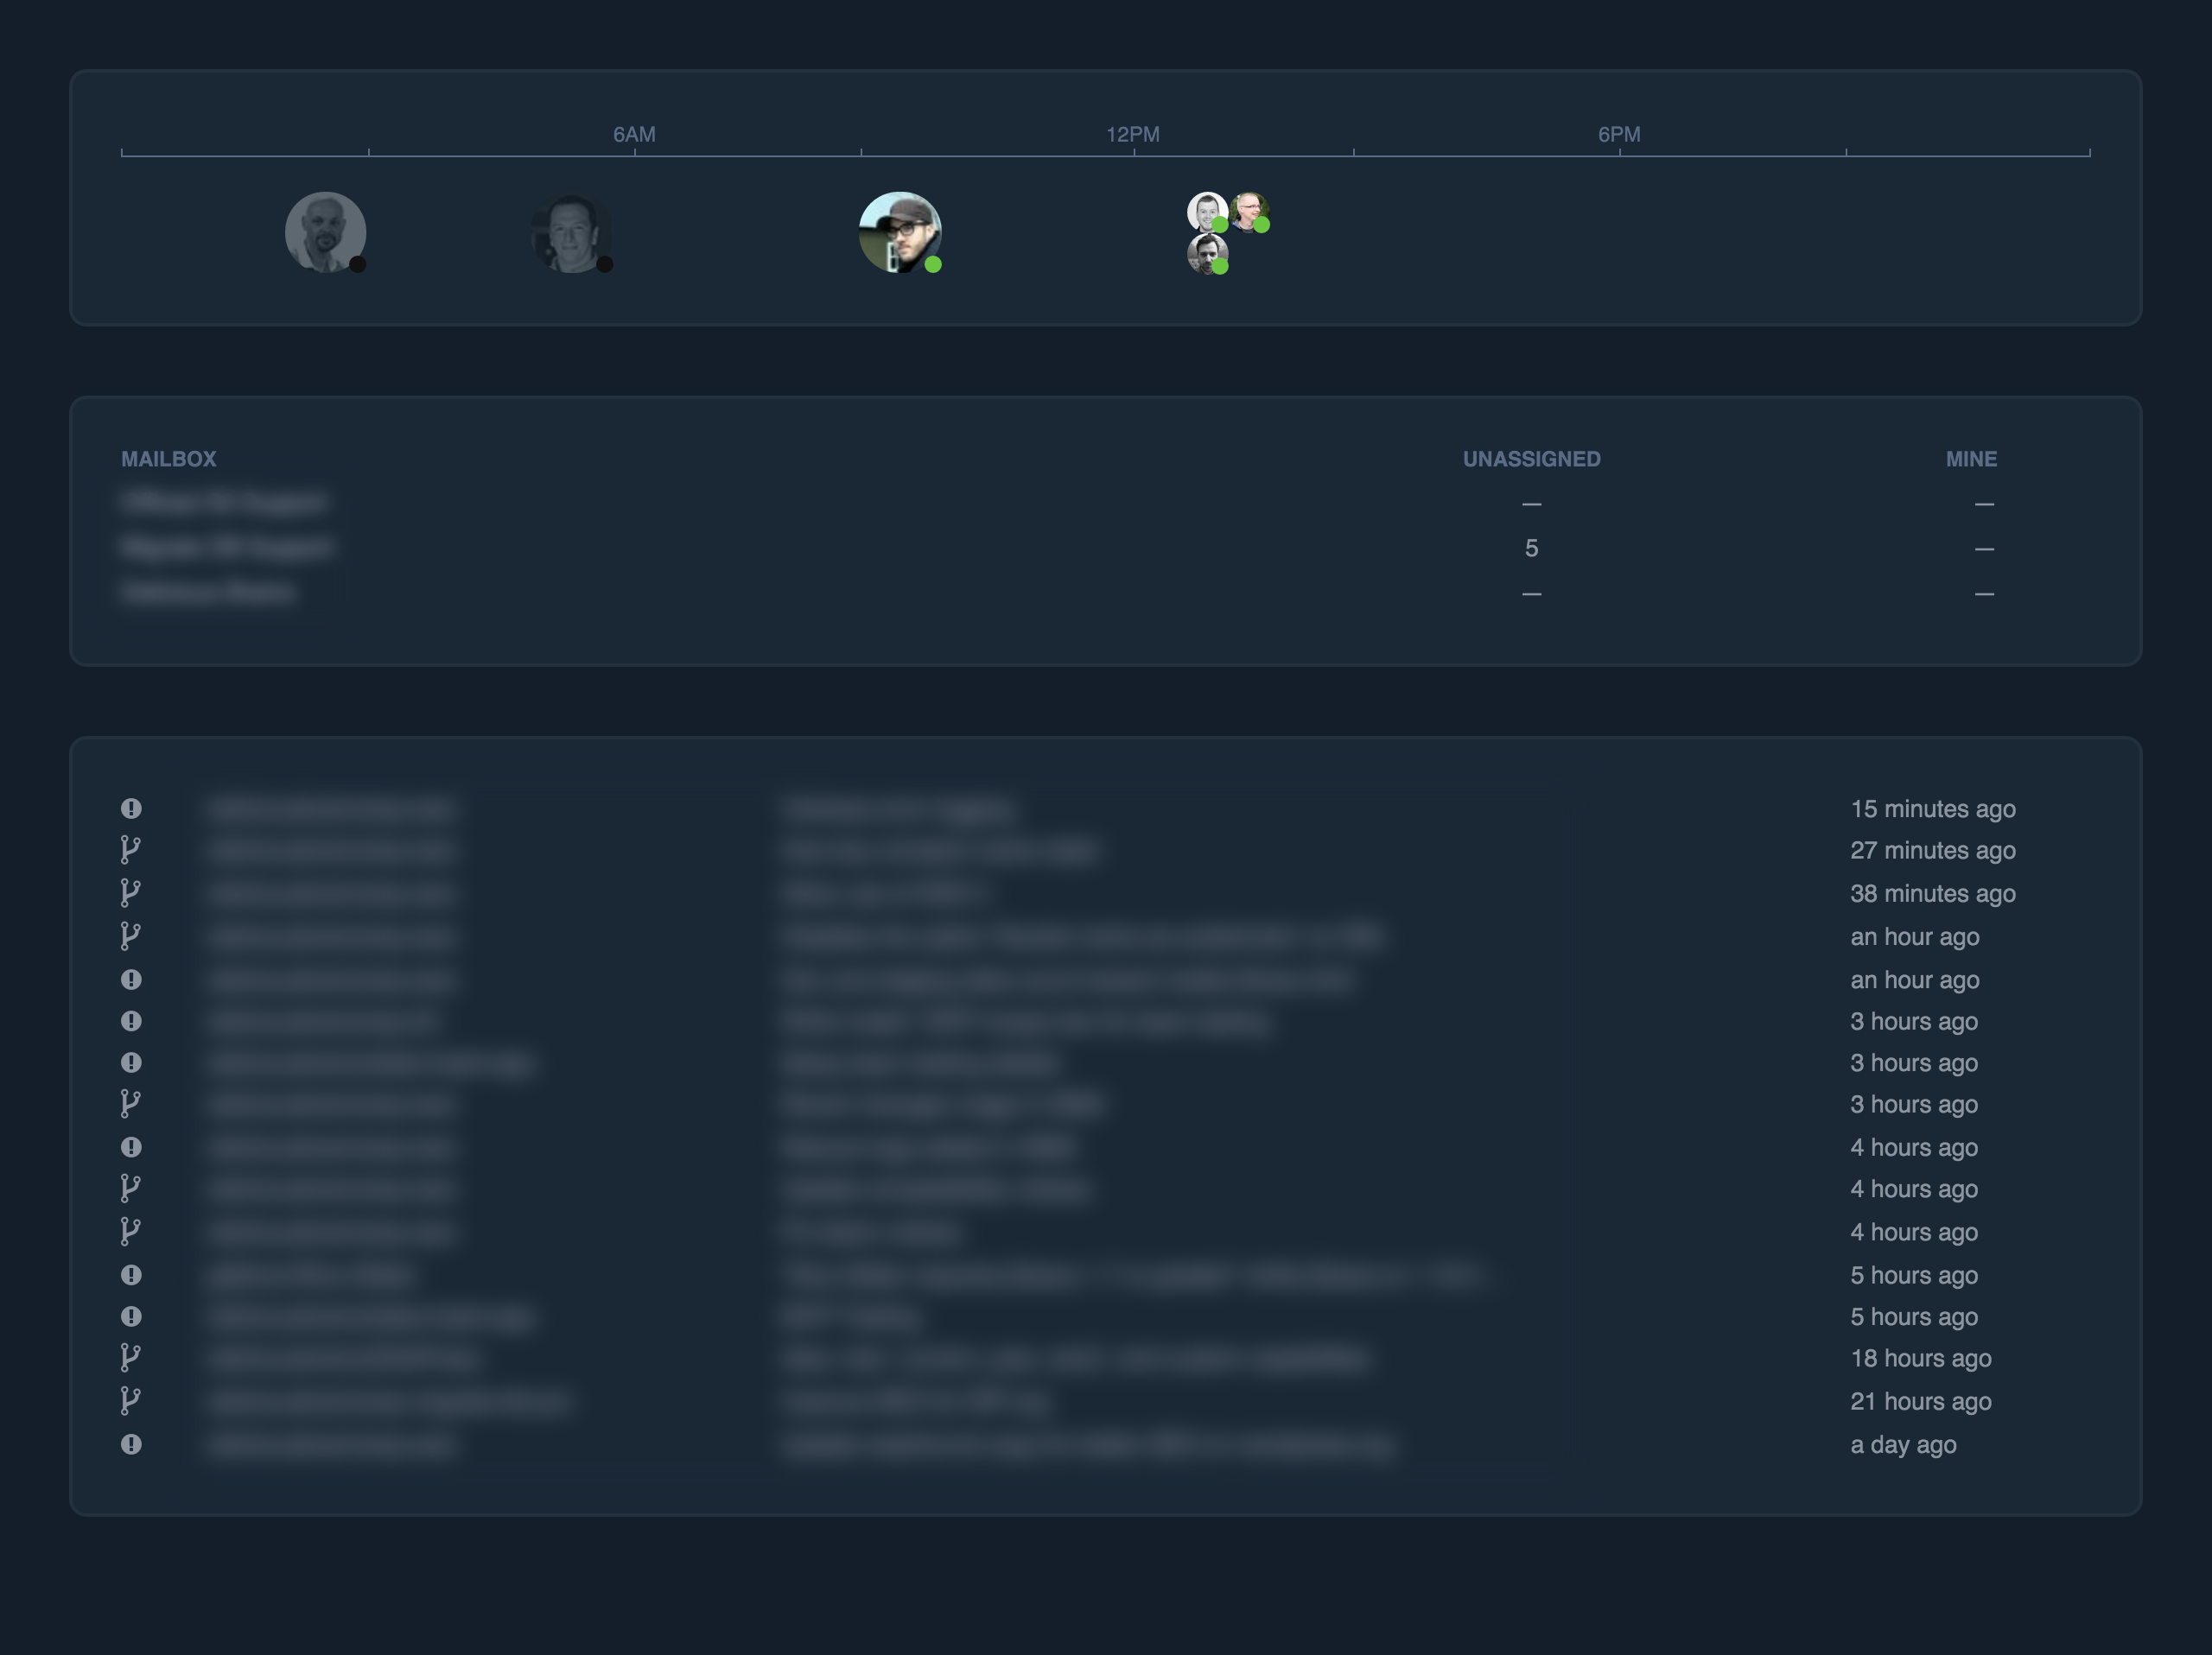The height and width of the screenshot is (1655, 2212).
Task: Click the info icon on first activity row
Action: coord(130,807)
